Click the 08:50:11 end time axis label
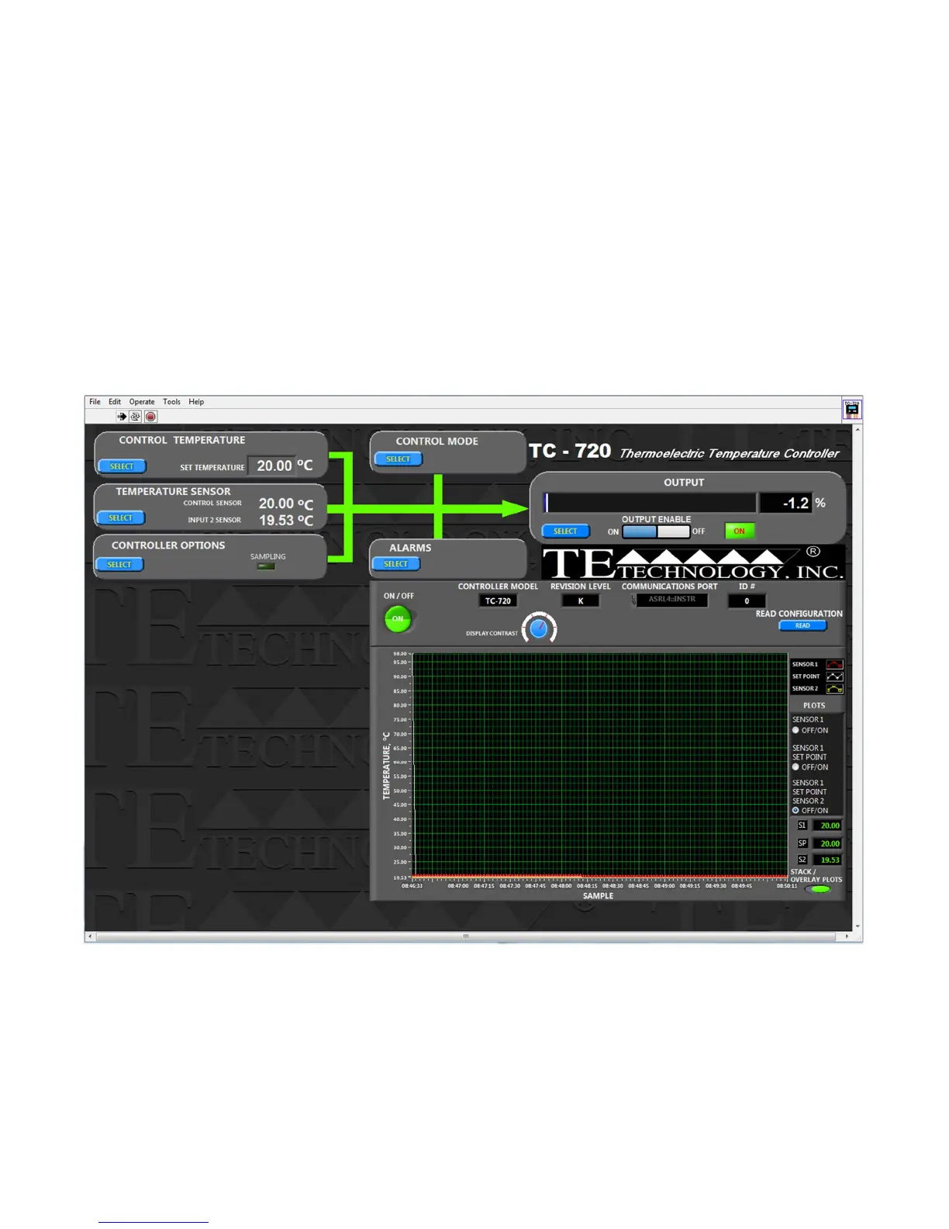Viewport: 949px width, 1229px height. coord(788,885)
